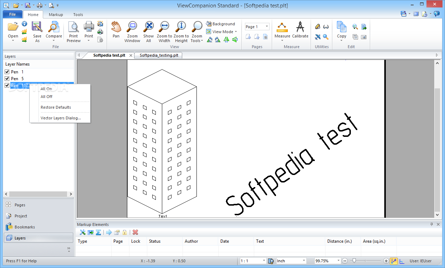Click the zoom in plus button
Image resolution: width=445 pixels, height=268 pixels.
[x=386, y=261]
